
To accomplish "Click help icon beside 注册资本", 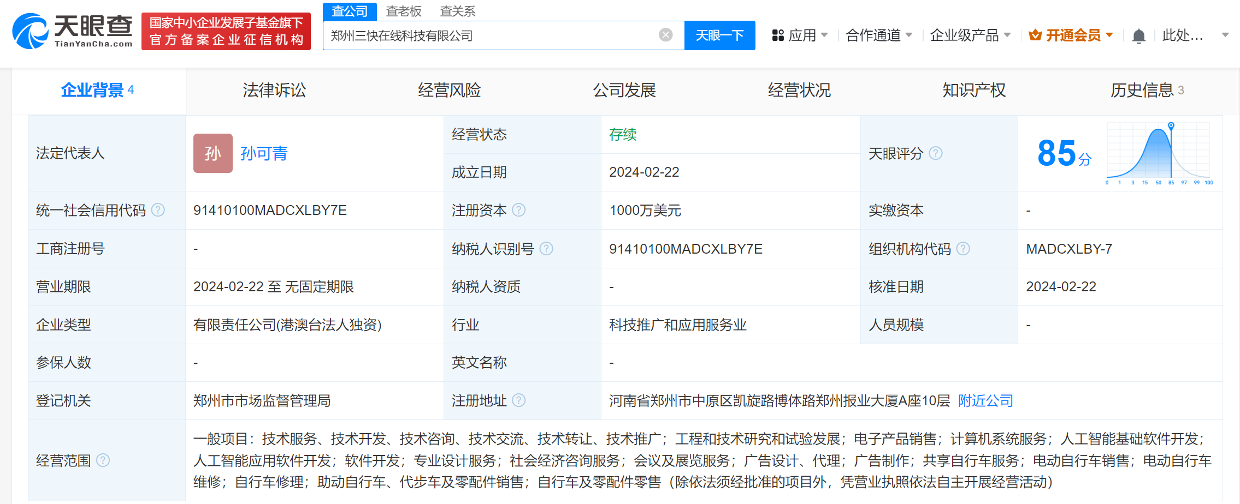I will 519,210.
